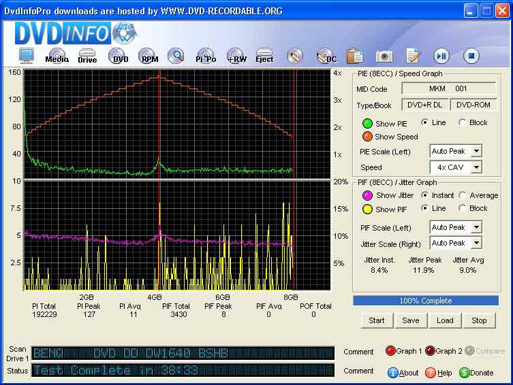Open the PIE Scale (Left) dropdown
This screenshot has height=385, width=513.
coord(456,151)
